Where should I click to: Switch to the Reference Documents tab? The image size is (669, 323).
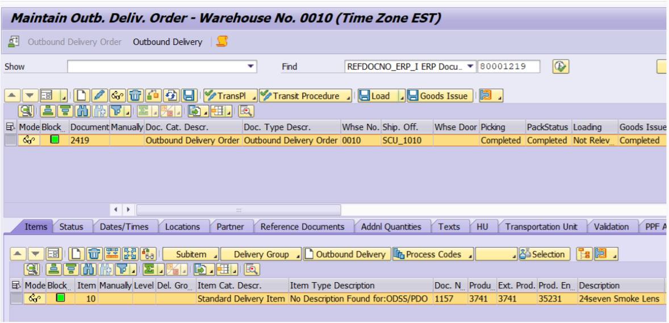coord(302,226)
